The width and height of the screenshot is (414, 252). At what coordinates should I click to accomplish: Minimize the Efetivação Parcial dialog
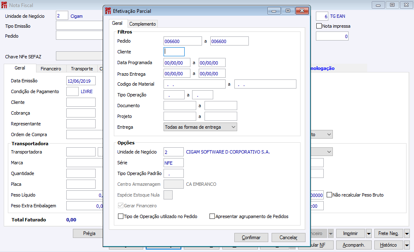[274, 11]
